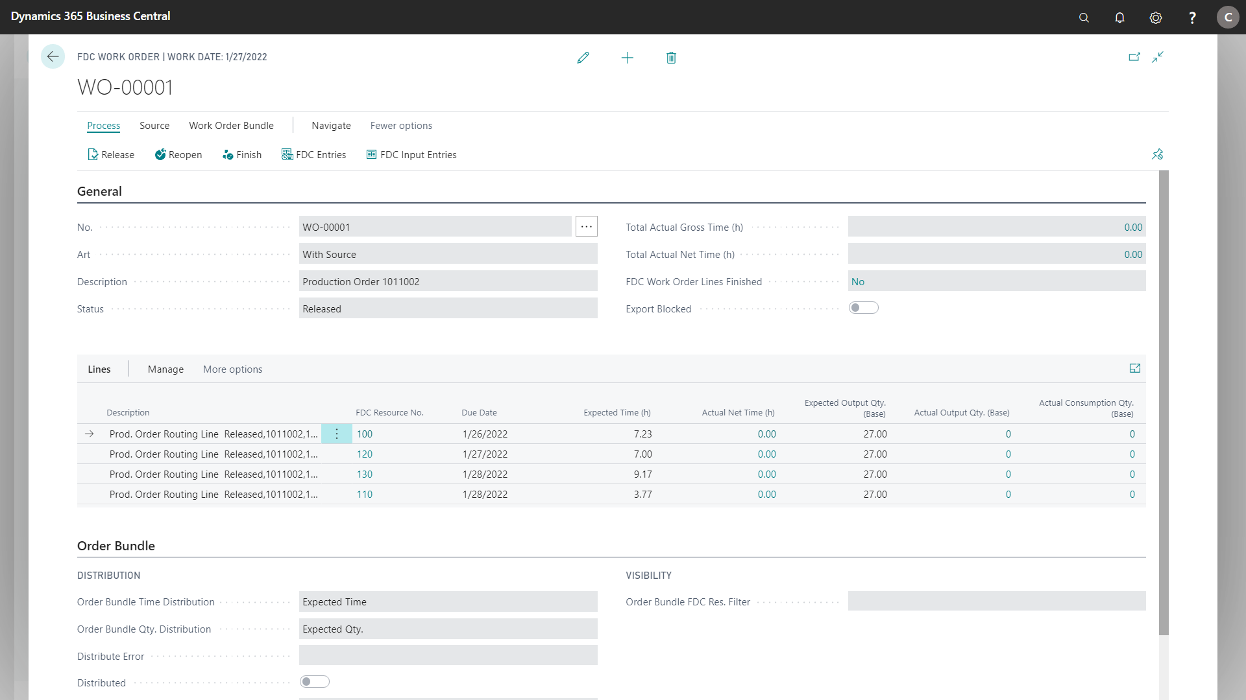The width and height of the screenshot is (1246, 700).
Task: Click FDC Resource No. 100 on first line
Action: [365, 434]
